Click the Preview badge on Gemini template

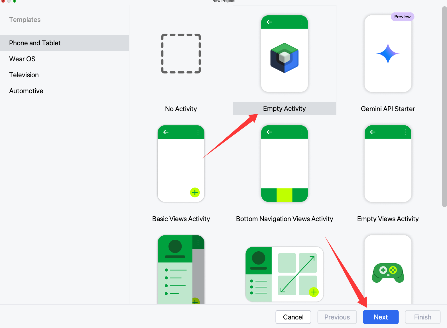pos(402,17)
